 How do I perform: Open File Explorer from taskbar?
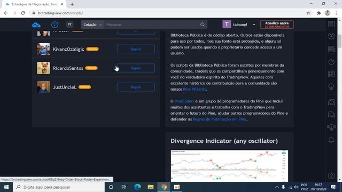[x=151, y=187]
